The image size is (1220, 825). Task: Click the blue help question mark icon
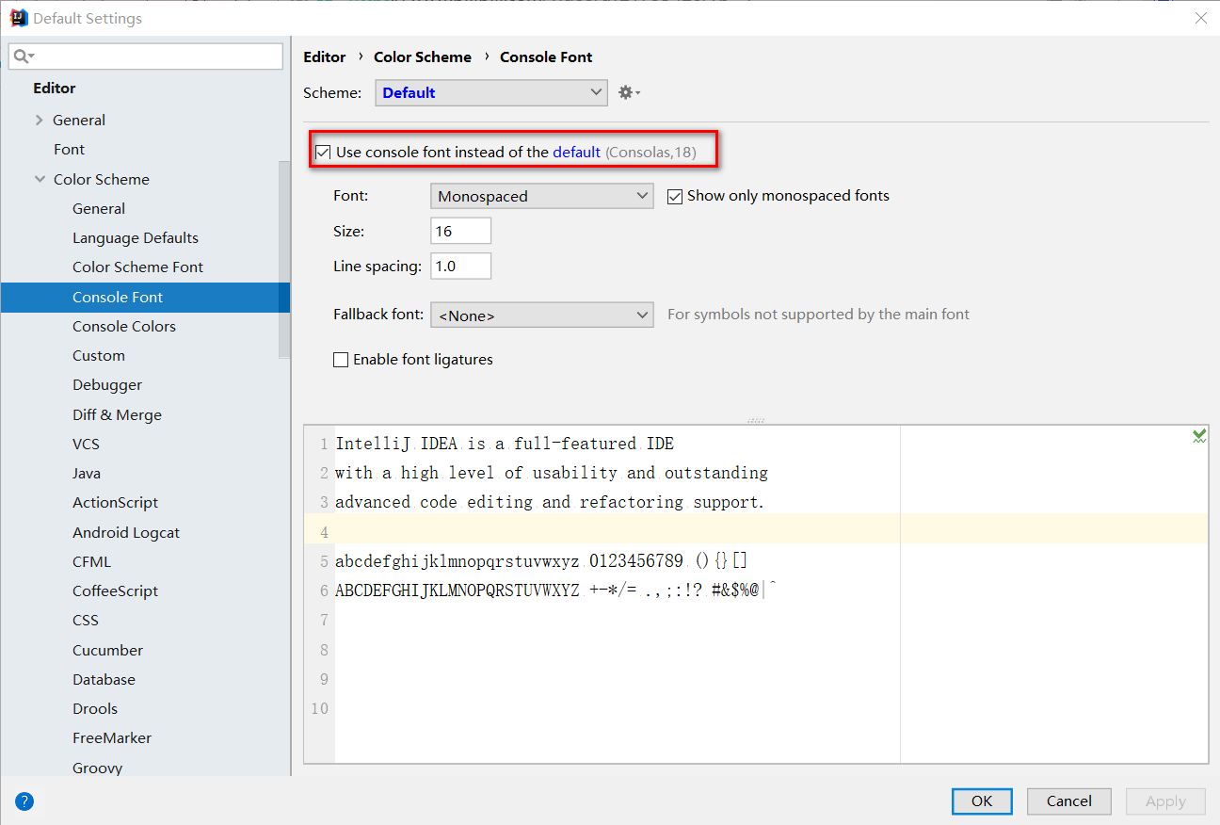tap(24, 801)
